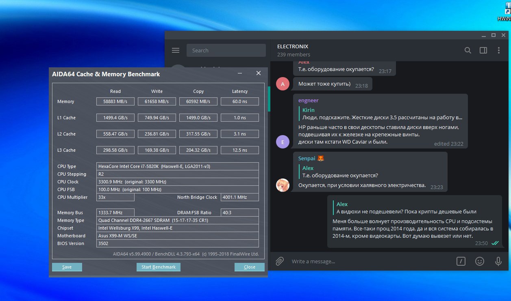The width and height of the screenshot is (511, 301).
Task: Maximize the Telegram window
Action: (493, 35)
